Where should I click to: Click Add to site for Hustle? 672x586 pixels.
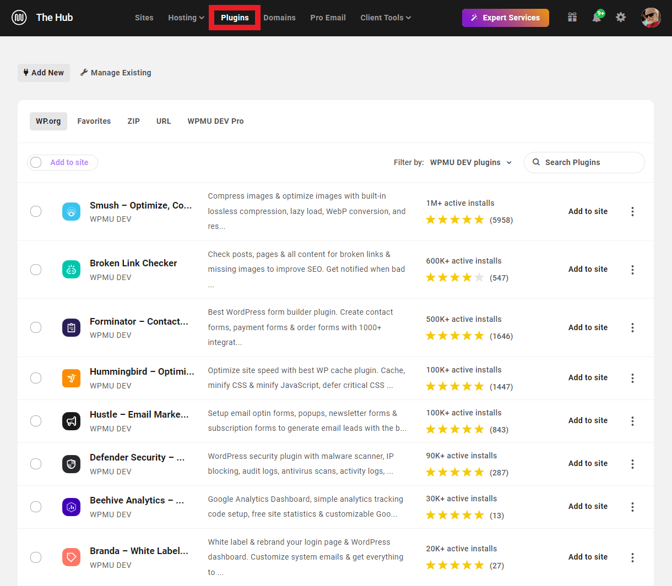[x=588, y=420]
